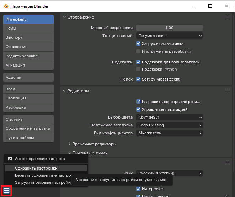Image resolution: width=235 pixels, height=197 pixels.
Task: Toggle Автосохранение настроек checkbox
Action: coord(10,159)
